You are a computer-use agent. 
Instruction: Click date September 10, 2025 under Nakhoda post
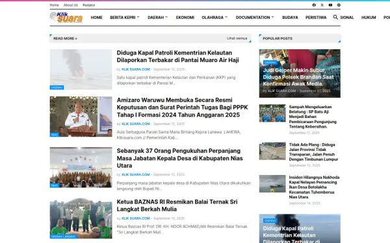coord(304,203)
